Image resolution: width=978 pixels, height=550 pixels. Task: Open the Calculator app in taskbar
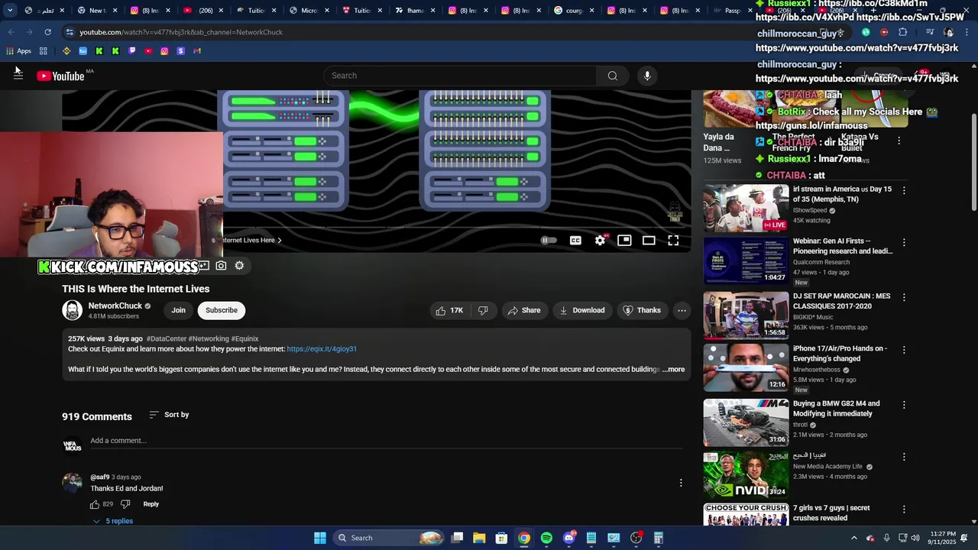pos(659,538)
